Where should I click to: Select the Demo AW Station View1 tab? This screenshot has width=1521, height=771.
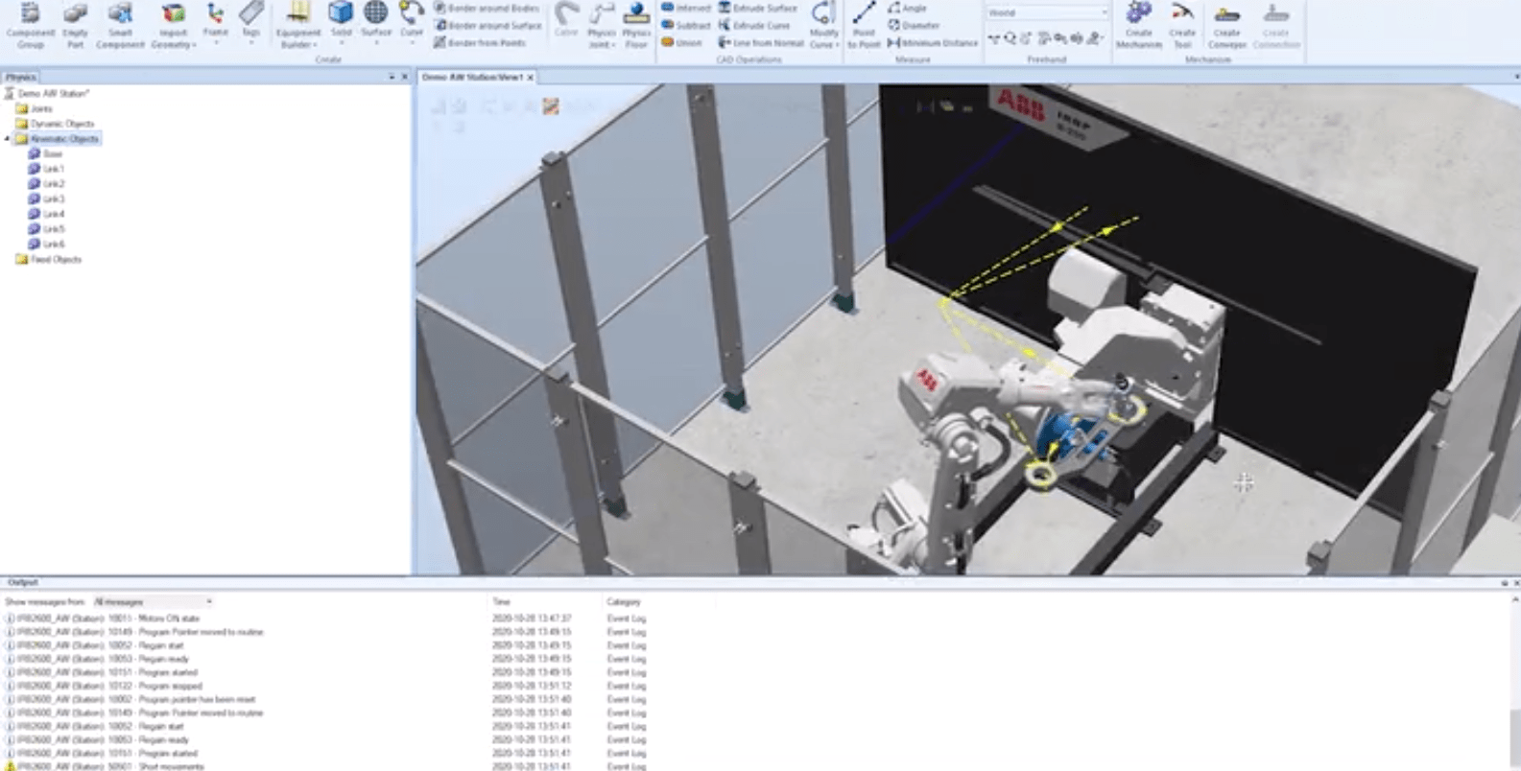coord(472,77)
